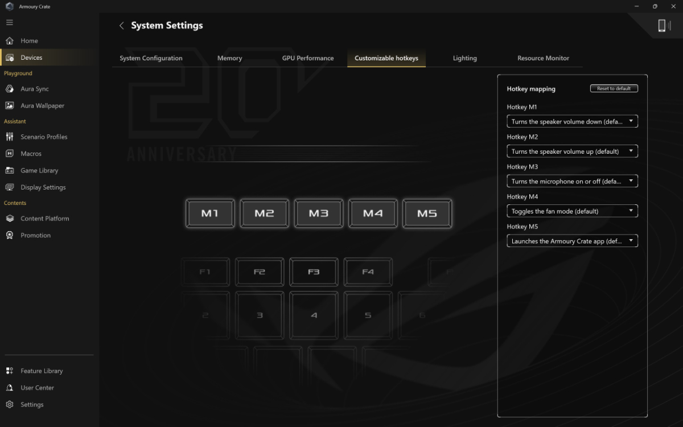Click the Devices sidebar icon

pyautogui.click(x=10, y=58)
